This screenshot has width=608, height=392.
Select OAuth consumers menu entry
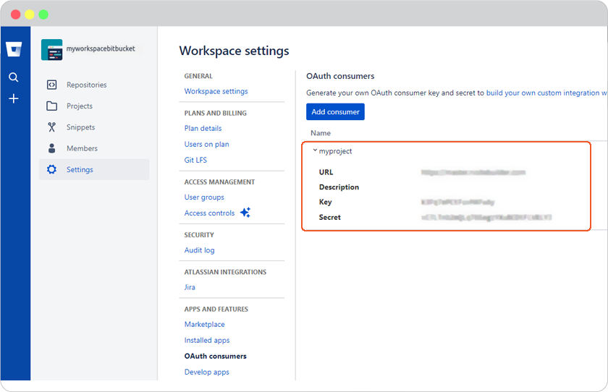pyautogui.click(x=215, y=356)
